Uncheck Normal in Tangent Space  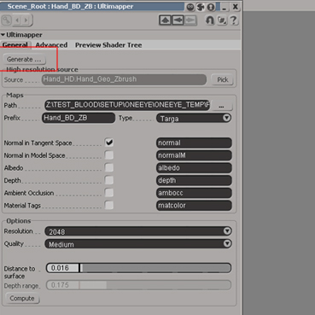109,143
